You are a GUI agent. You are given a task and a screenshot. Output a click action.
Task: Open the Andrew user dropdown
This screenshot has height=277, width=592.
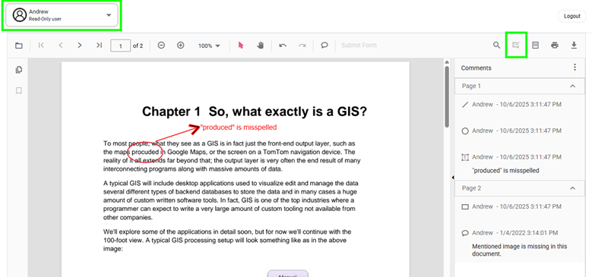(62, 15)
